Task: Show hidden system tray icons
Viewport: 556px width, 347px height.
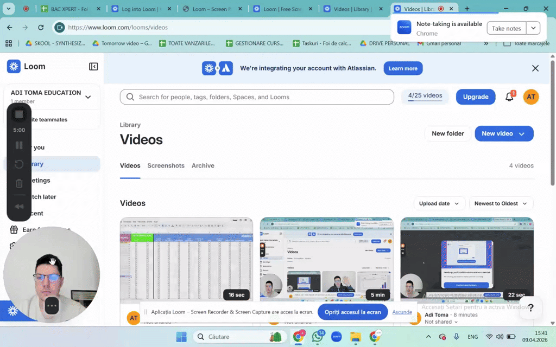Action: 428,336
